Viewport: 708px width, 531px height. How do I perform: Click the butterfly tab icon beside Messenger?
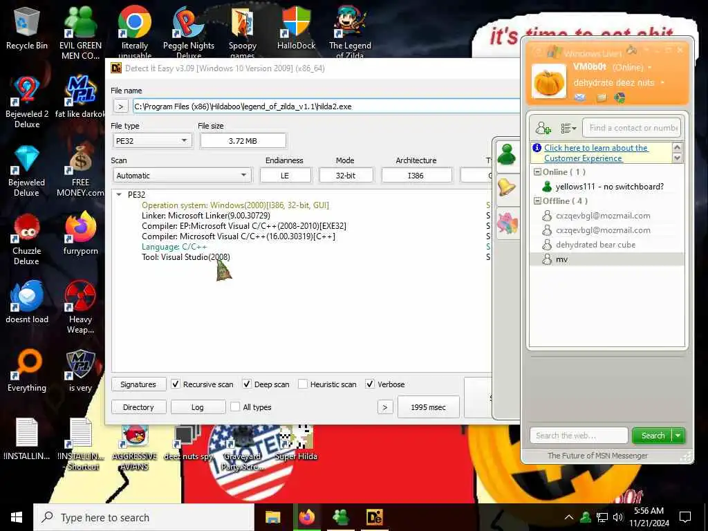click(x=507, y=223)
